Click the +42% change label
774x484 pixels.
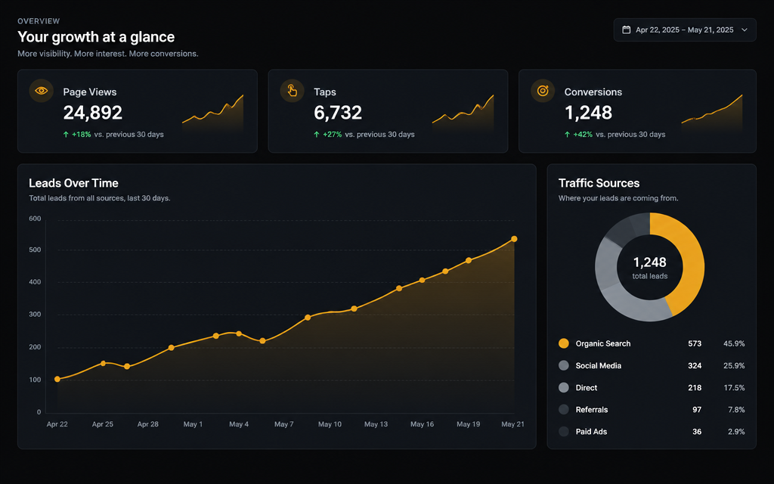pyautogui.click(x=583, y=135)
